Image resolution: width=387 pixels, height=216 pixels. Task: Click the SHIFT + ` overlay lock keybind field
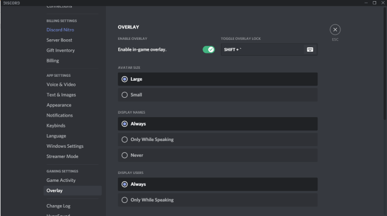click(x=269, y=49)
